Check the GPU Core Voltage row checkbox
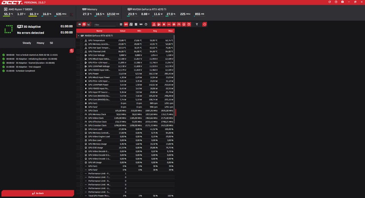 click(x=81, y=55)
